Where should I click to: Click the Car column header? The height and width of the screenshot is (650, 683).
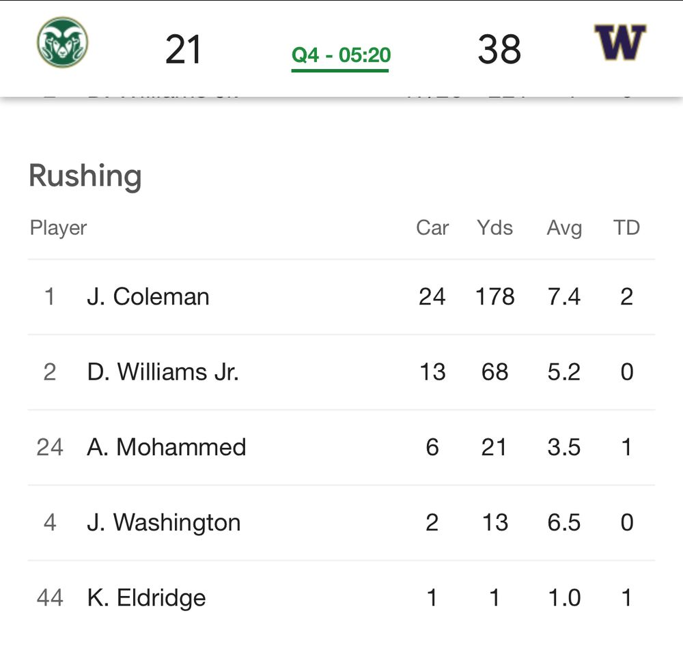[432, 227]
